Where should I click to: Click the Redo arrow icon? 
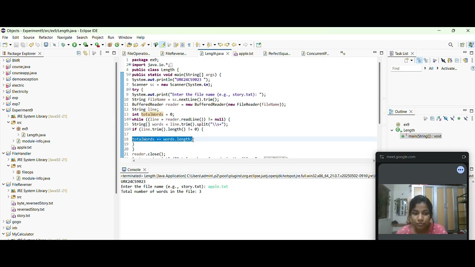point(37,45)
